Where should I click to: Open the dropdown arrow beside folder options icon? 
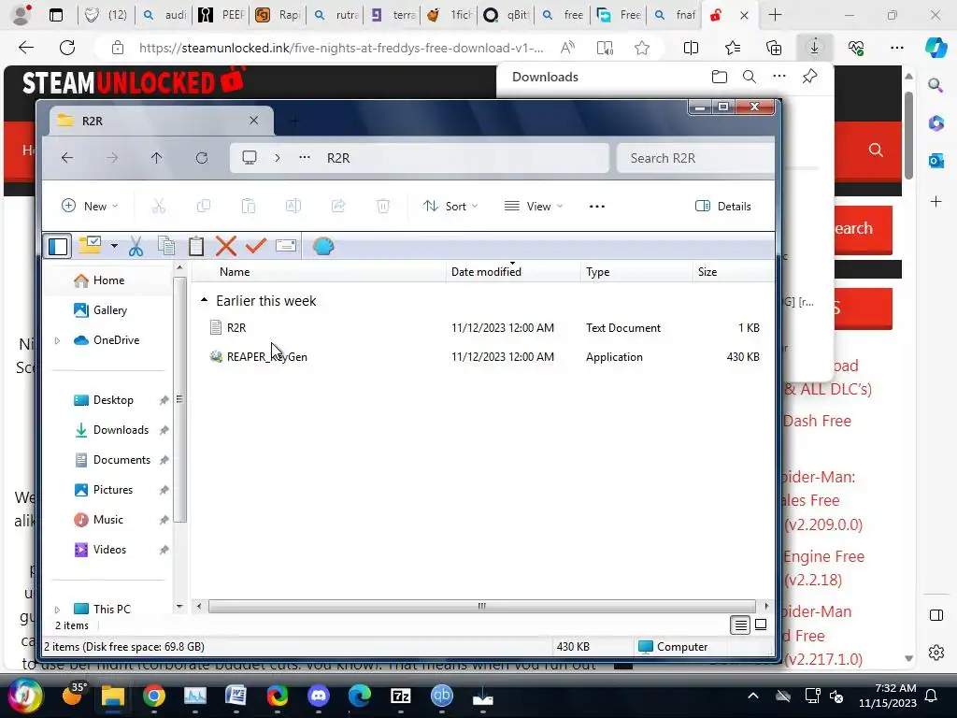coord(114,247)
